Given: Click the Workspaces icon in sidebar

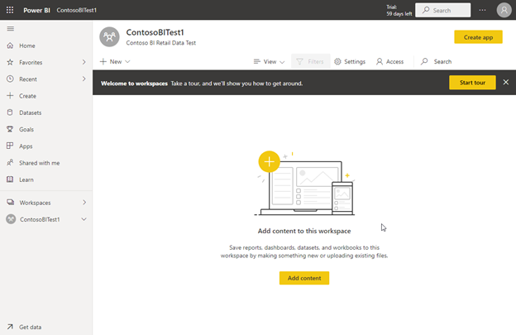Looking at the screenshot, I should 11,203.
